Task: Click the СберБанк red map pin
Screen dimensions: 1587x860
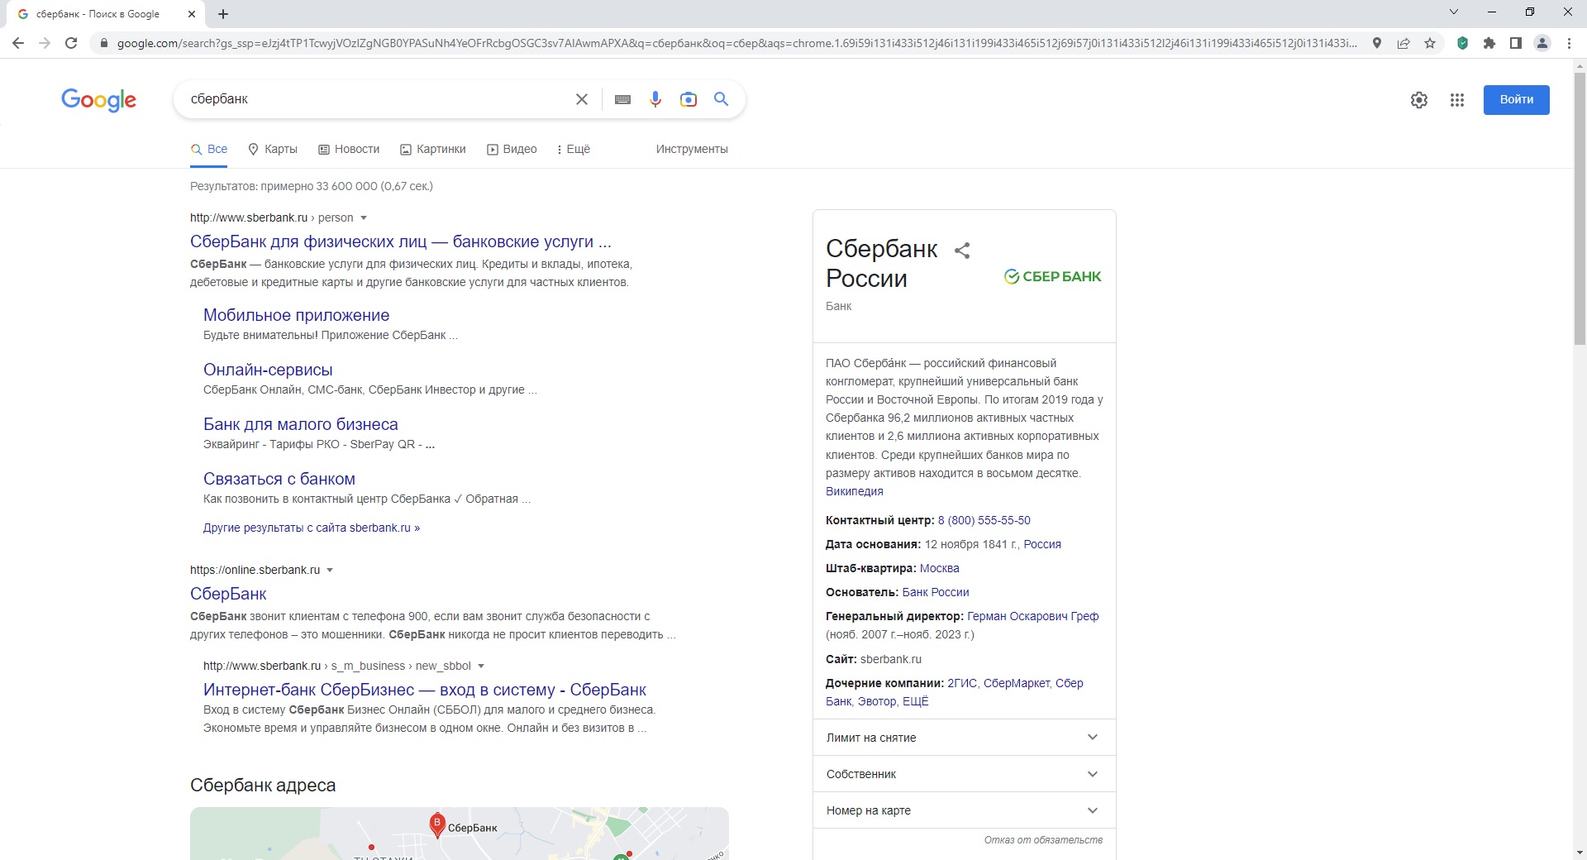Action: (437, 824)
